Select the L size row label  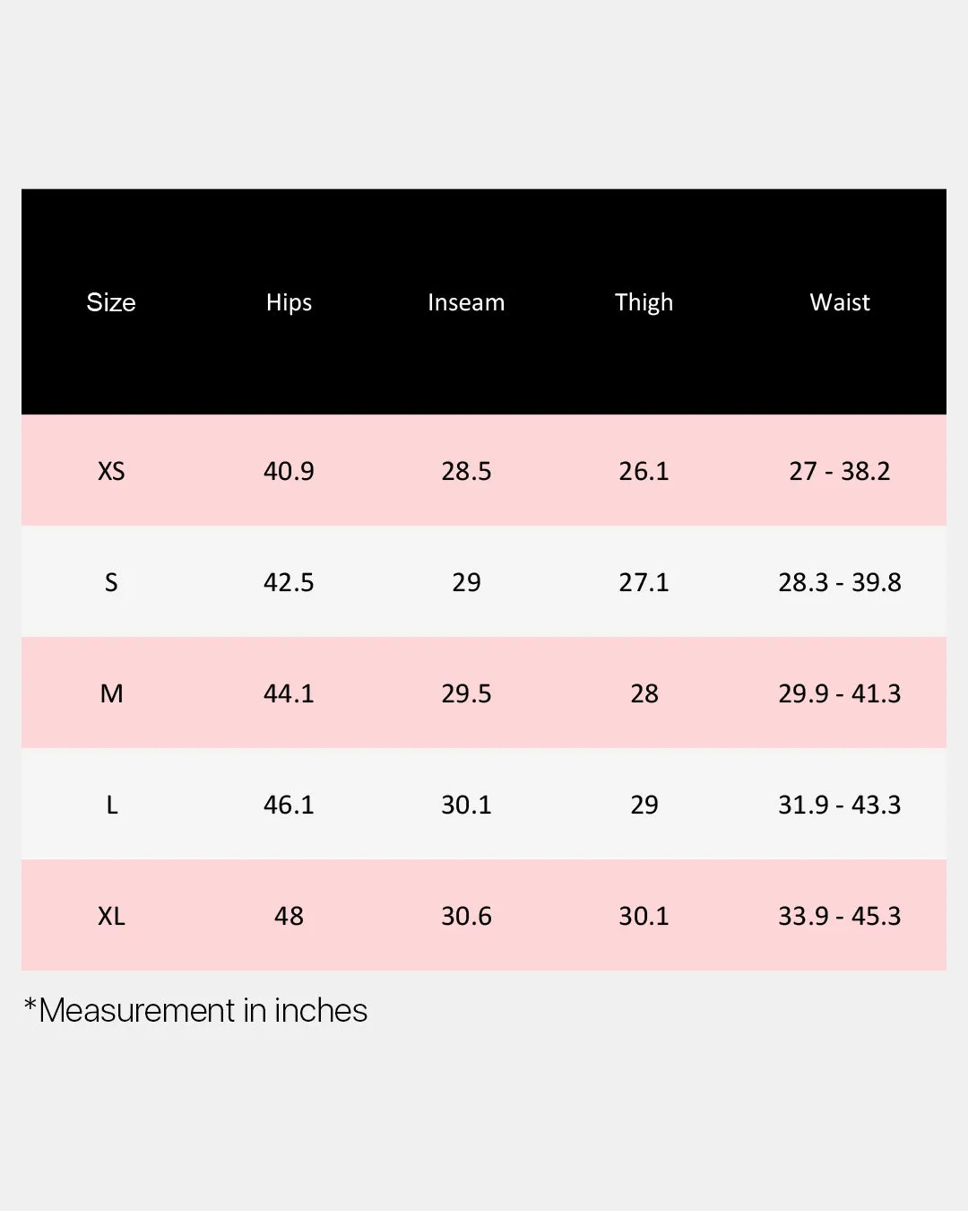111,805
